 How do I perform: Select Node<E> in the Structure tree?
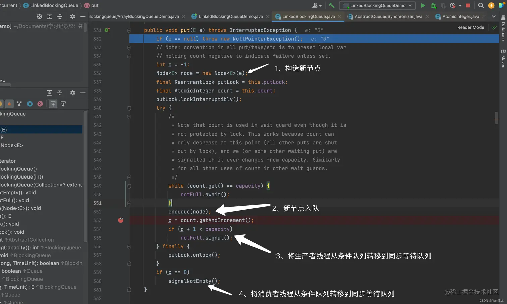(x=12, y=145)
